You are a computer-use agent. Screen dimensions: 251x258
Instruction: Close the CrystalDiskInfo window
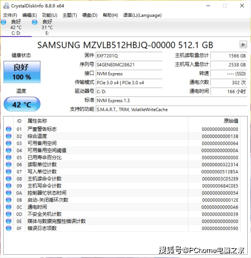coord(242,6)
